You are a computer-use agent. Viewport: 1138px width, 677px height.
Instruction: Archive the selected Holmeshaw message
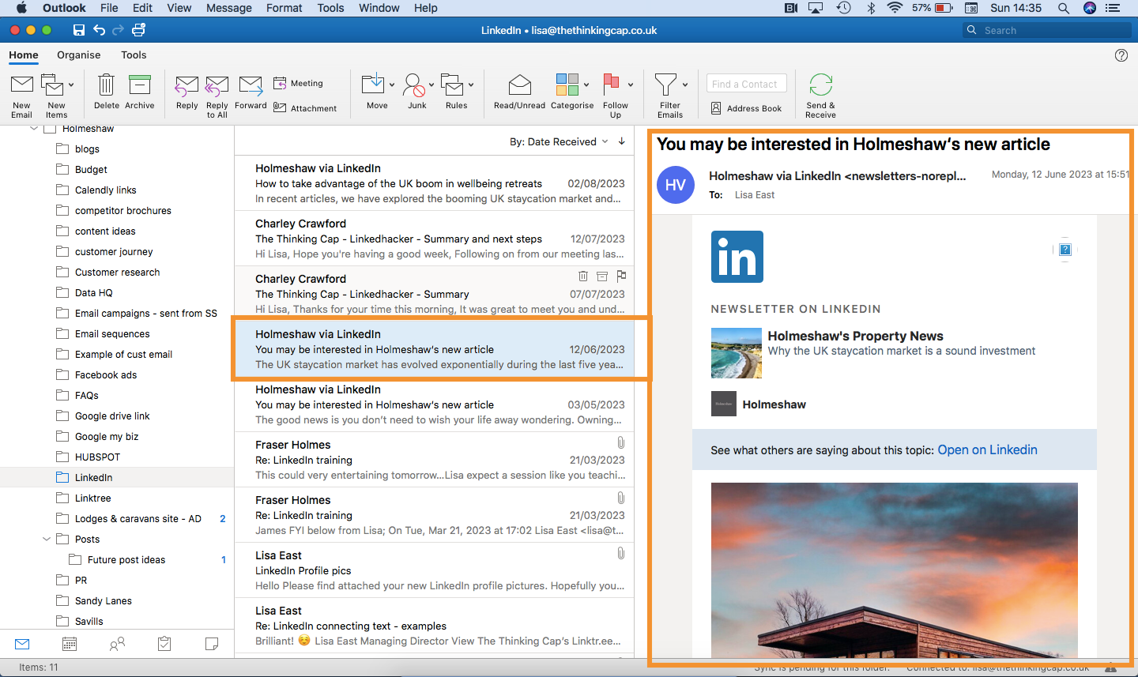click(140, 93)
